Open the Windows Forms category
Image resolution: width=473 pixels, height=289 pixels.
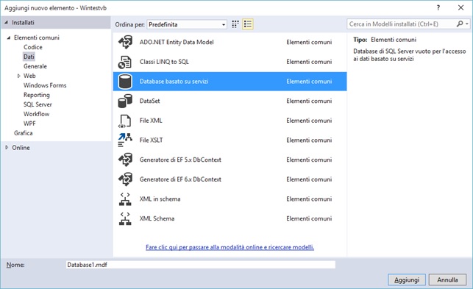[45, 85]
